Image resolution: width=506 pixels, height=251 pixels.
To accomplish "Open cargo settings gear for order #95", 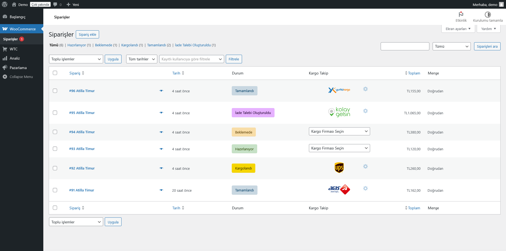I will (x=365, y=111).
